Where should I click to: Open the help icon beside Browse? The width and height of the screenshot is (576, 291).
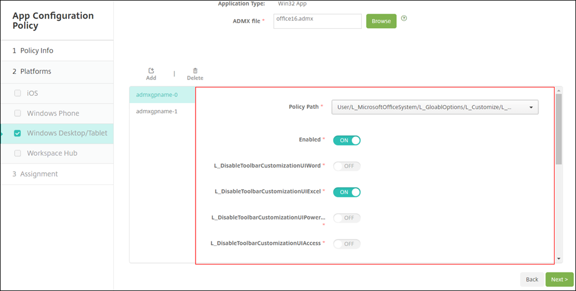click(404, 18)
